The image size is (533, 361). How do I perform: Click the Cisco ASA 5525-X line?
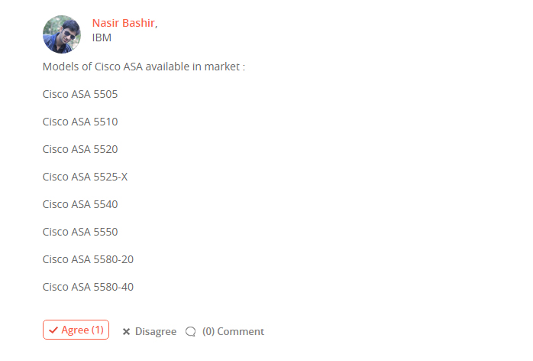[x=85, y=177]
